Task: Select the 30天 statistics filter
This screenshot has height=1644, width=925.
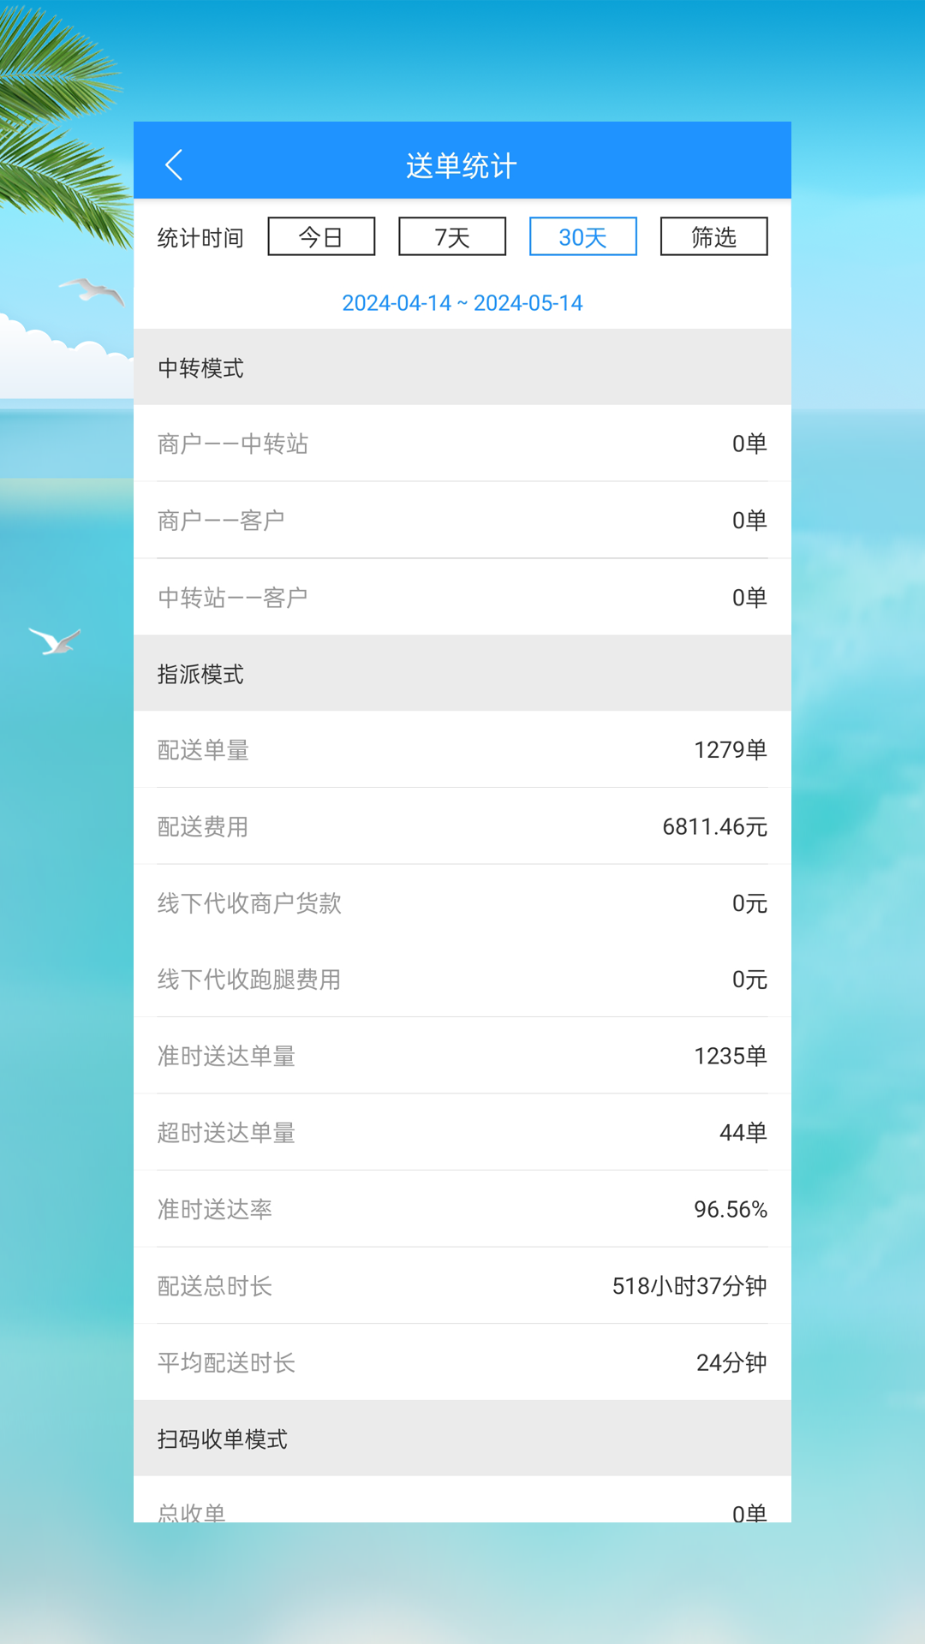Action: click(x=582, y=236)
